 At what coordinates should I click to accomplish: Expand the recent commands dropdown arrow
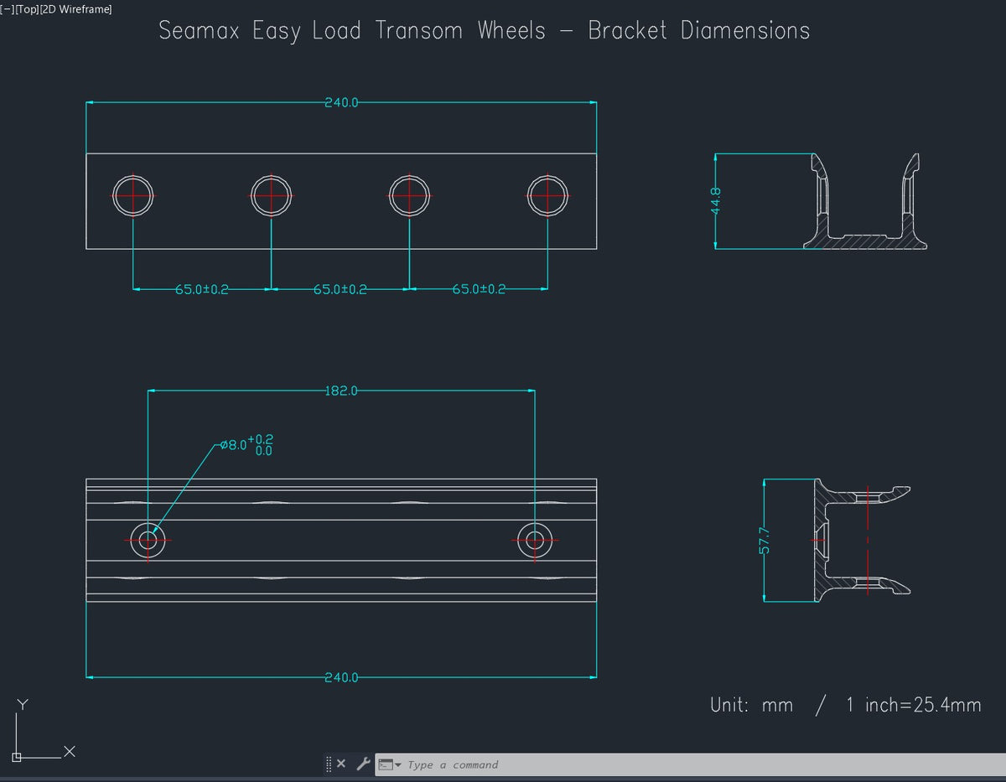click(x=398, y=764)
